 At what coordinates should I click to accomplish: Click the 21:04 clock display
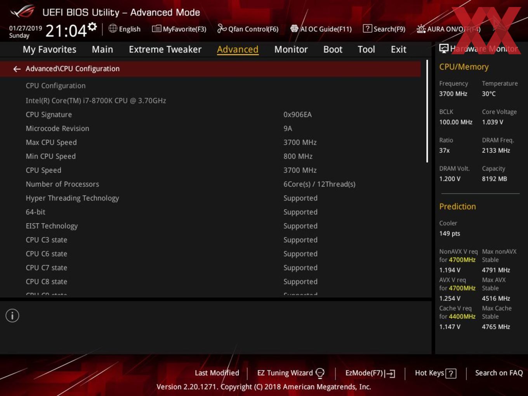[x=66, y=31]
